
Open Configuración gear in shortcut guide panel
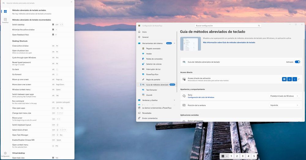(x=5, y=154)
